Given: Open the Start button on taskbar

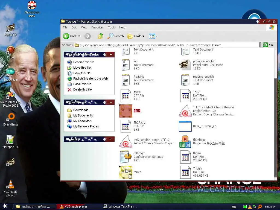Looking at the screenshot, I should (x=5, y=206).
